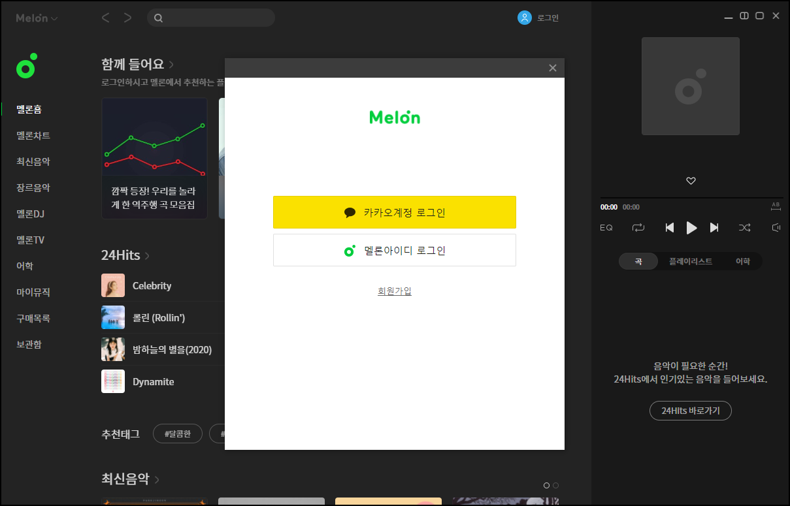Click the search magnifier icon

(x=158, y=18)
